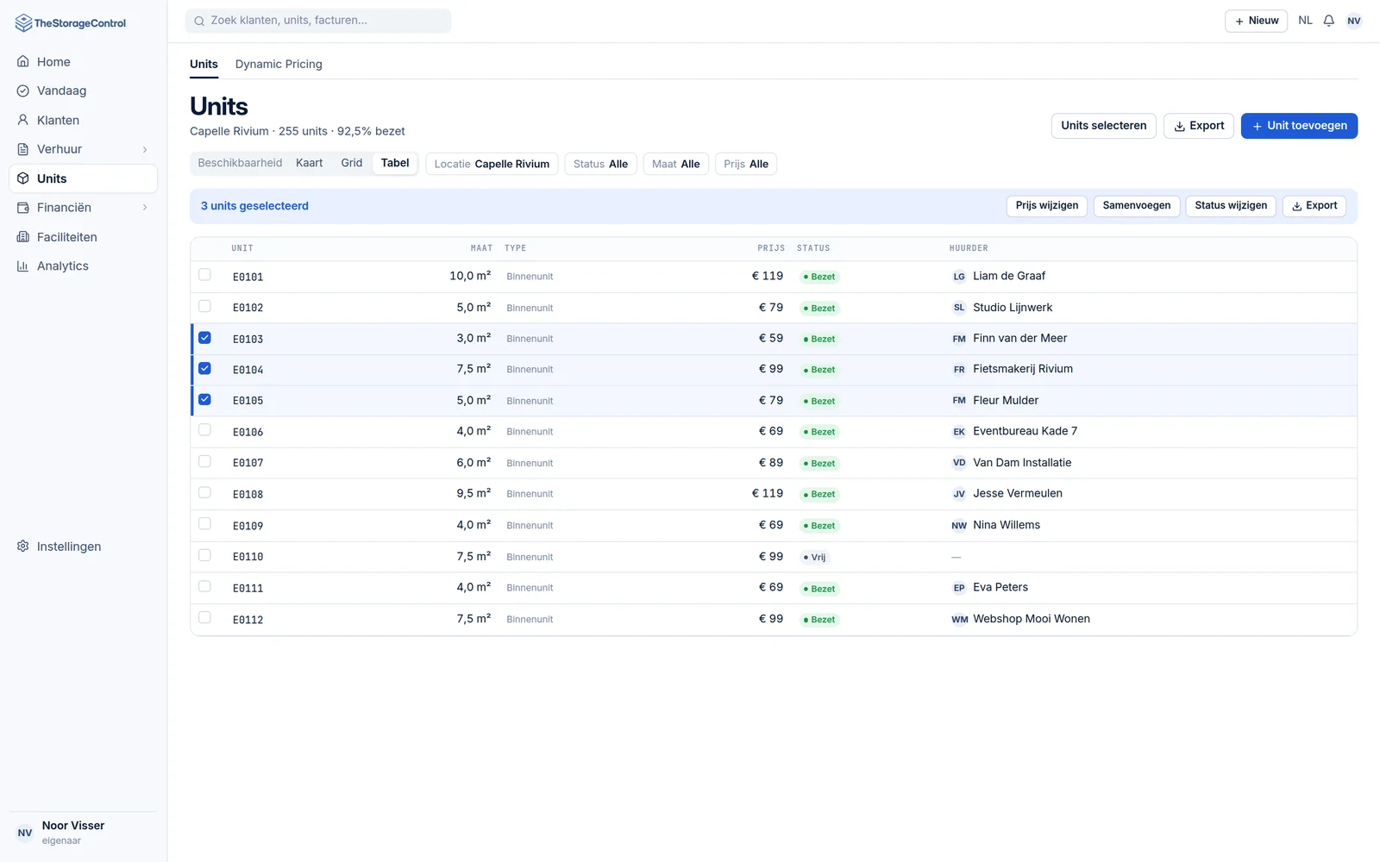Open the notifications bell icon
1380x862 pixels.
(1329, 21)
